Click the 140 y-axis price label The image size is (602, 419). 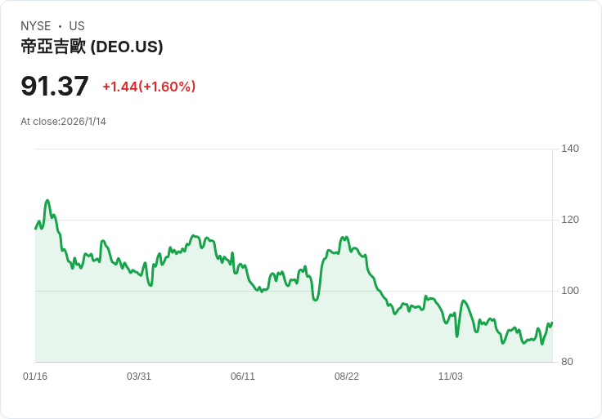570,149
